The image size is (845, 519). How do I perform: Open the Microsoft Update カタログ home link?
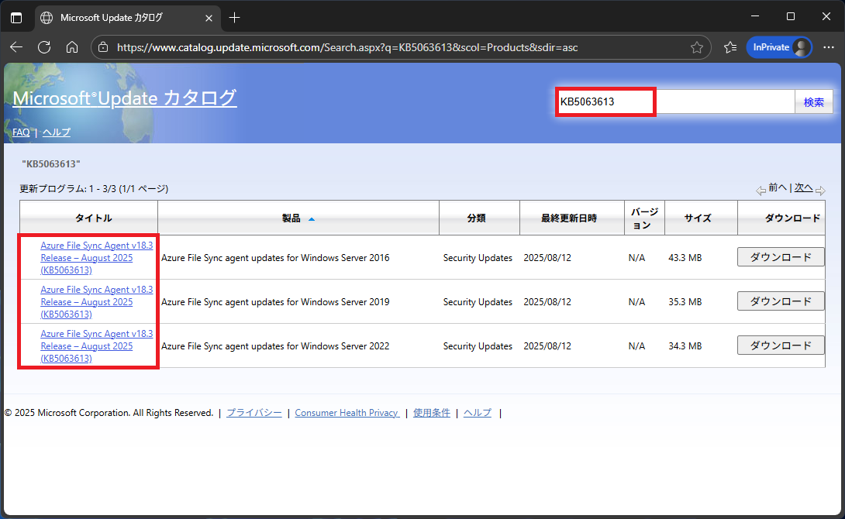pos(125,98)
